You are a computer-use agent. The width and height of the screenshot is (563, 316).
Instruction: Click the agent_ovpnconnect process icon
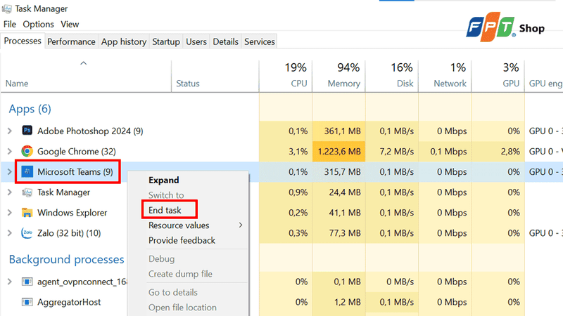(x=27, y=282)
